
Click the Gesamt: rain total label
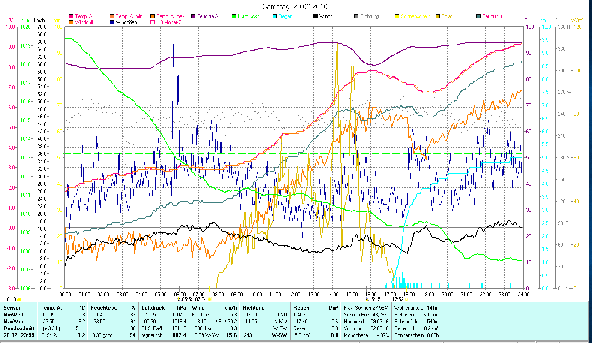click(x=302, y=328)
